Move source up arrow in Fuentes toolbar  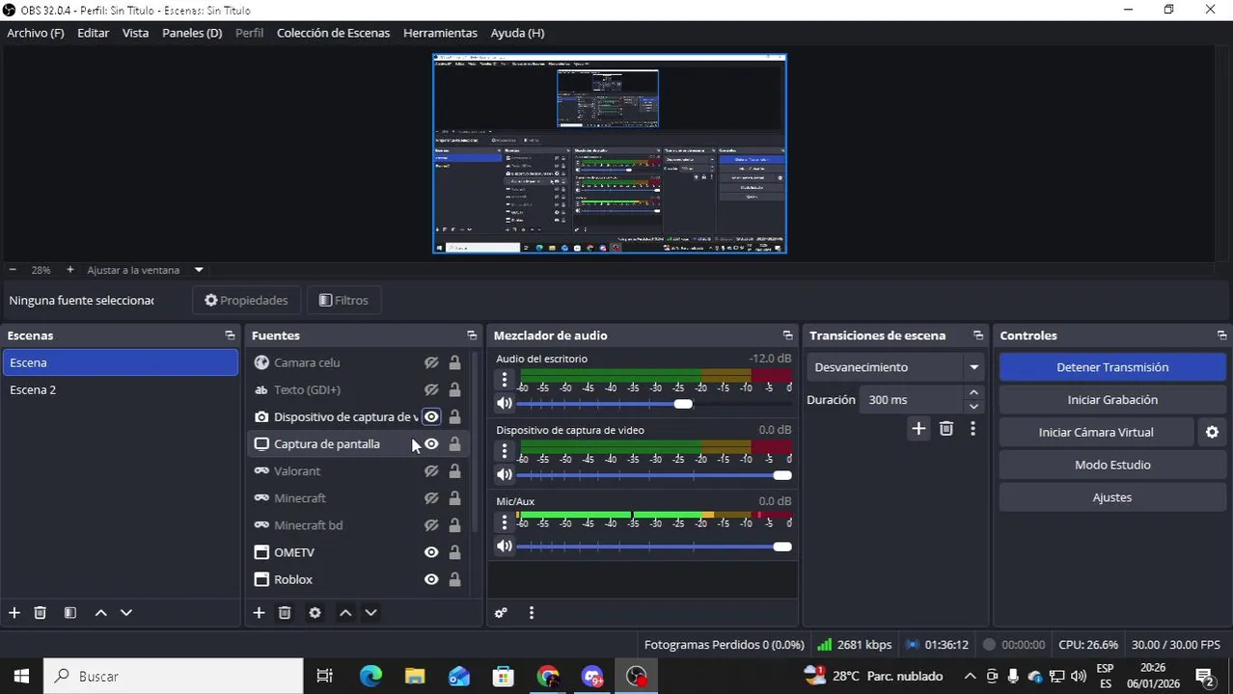(x=345, y=613)
